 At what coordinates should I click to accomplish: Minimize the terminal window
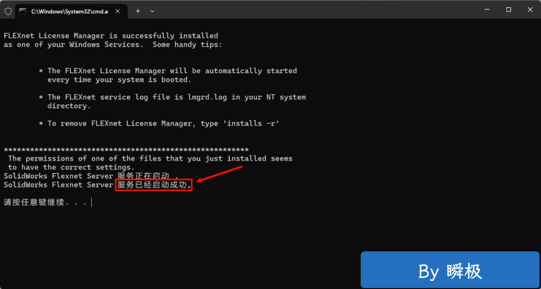pos(486,10)
